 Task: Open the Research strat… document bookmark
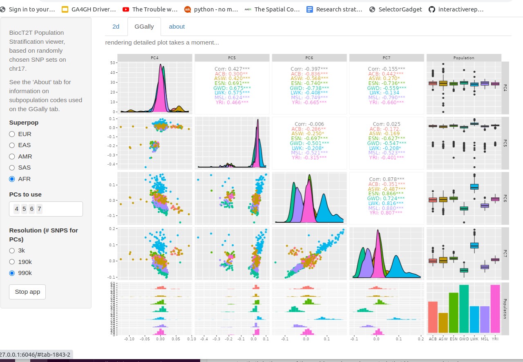334,9
